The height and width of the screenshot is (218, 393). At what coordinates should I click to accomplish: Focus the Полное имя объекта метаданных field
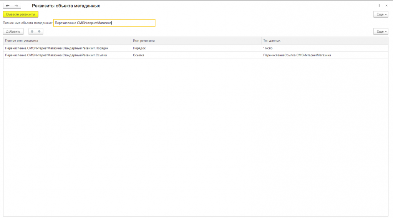point(104,23)
